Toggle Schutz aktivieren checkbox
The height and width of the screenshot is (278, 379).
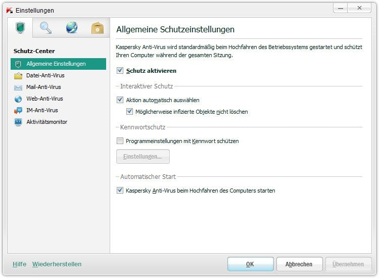click(x=120, y=71)
